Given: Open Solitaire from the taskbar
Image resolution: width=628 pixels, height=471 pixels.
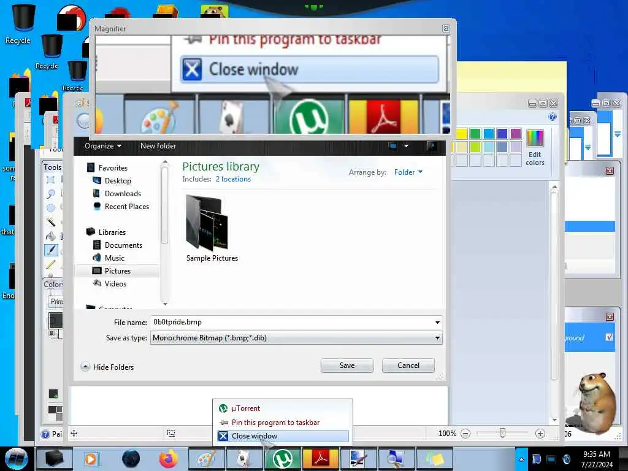Looking at the screenshot, I should pos(244,459).
